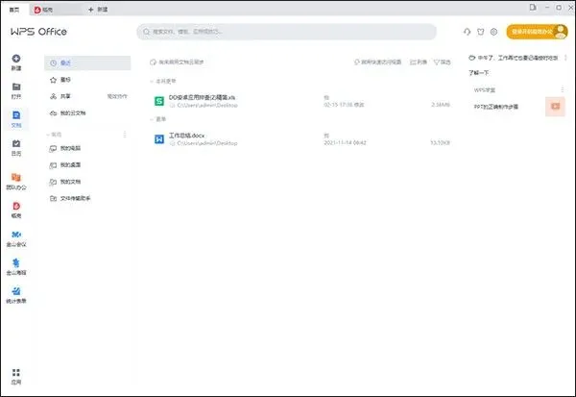Click the orange login button top right
The width and height of the screenshot is (576, 397).
pyautogui.click(x=537, y=32)
